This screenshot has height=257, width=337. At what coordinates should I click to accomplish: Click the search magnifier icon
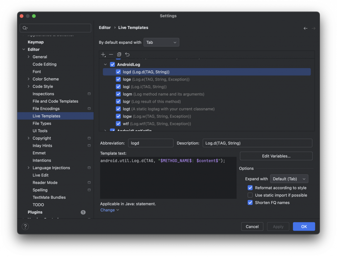tap(25, 28)
